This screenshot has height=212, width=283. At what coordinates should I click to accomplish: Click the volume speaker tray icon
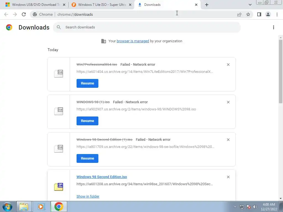pyautogui.click(x=255, y=207)
